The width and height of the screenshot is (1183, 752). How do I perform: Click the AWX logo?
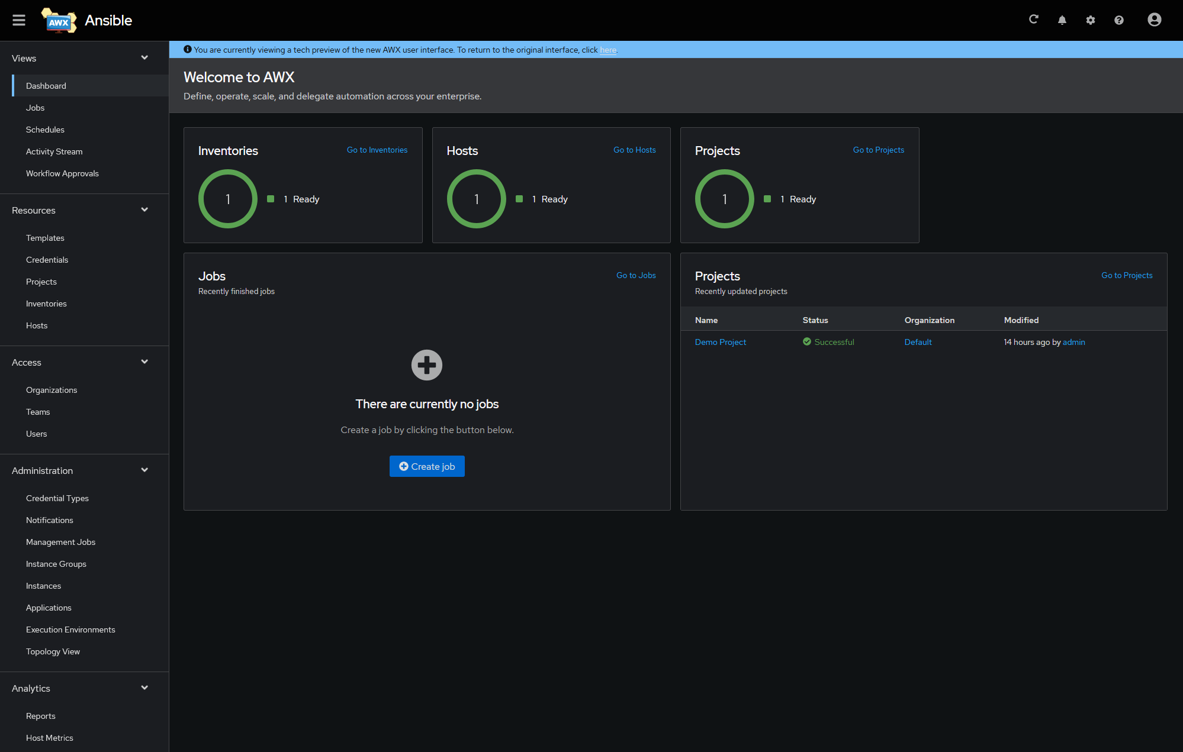58,20
